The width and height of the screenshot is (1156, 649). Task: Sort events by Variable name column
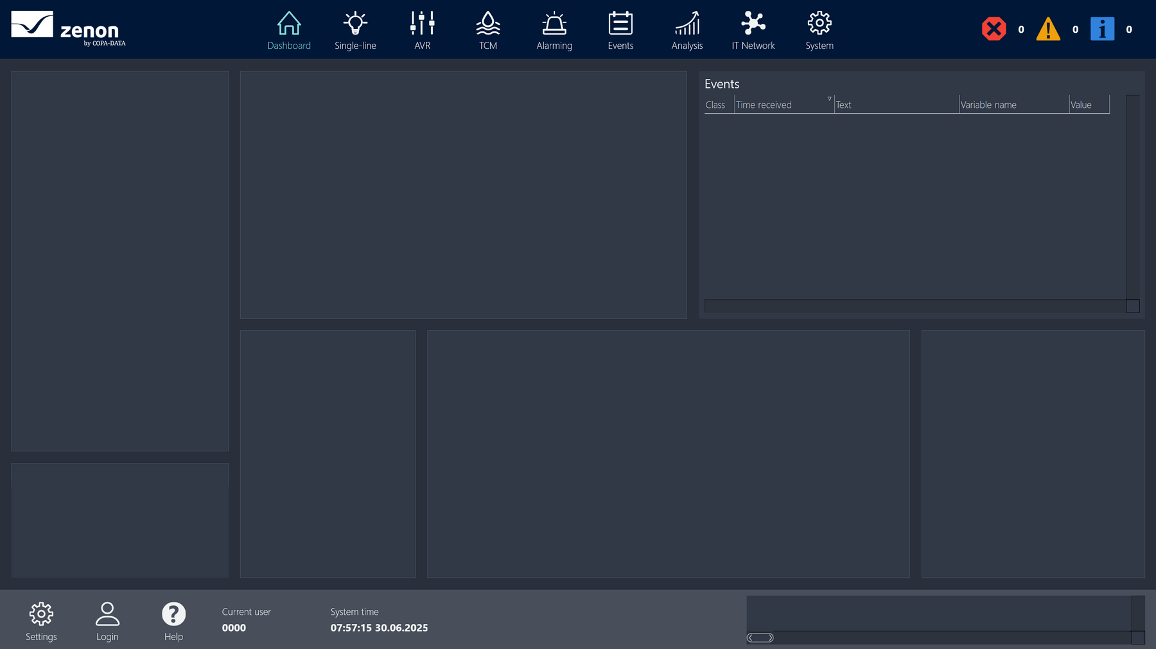point(1014,105)
